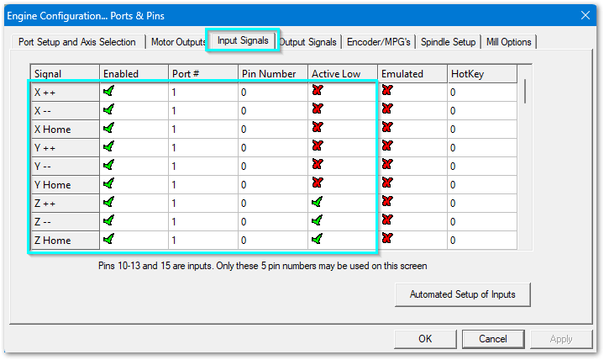The image size is (604, 360).
Task: Toggle Active Low for Y Home row
Action: (316, 183)
